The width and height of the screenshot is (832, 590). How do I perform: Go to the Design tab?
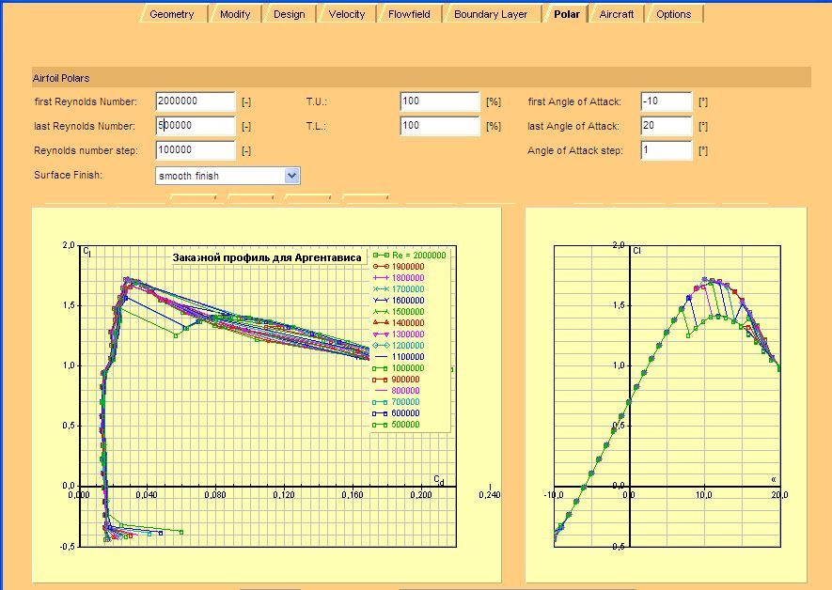289,14
